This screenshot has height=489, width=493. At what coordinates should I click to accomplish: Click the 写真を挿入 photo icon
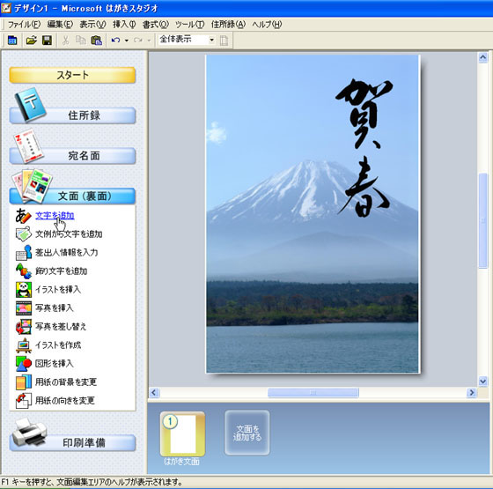point(24,308)
